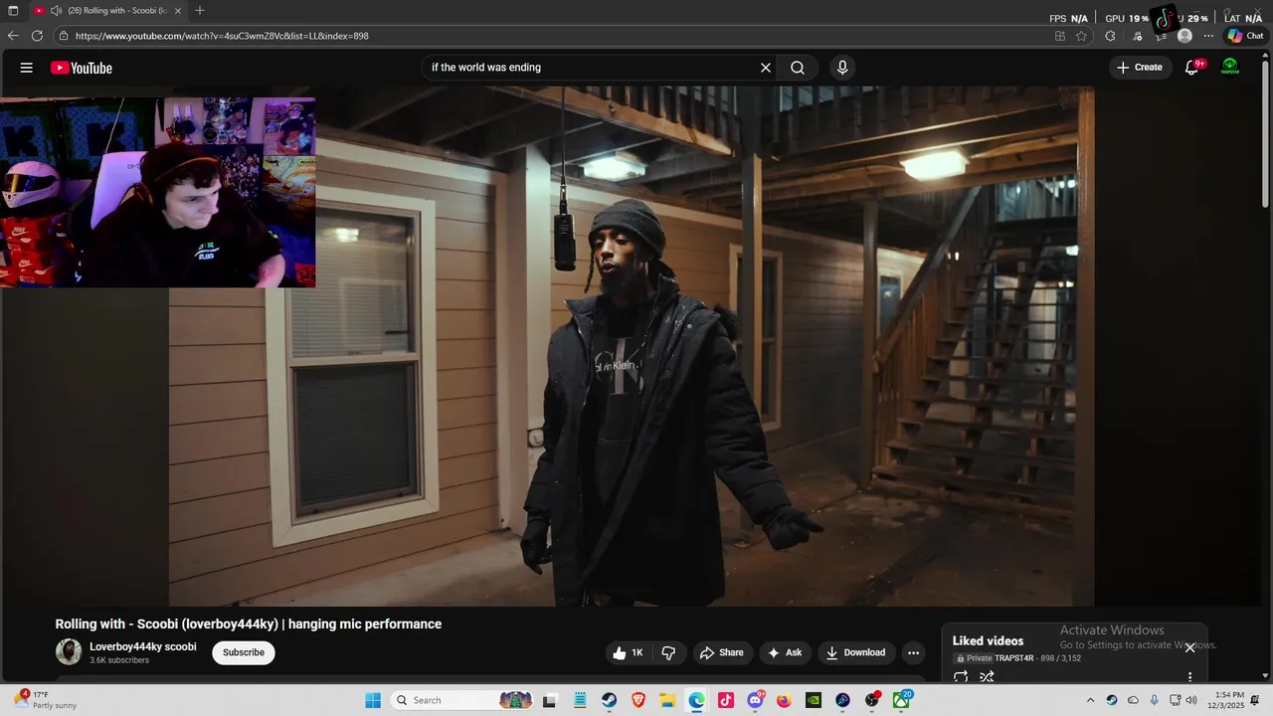Screen dimensions: 1273x716
Task: Open the weather widget showing 17°F
Action: point(47,700)
